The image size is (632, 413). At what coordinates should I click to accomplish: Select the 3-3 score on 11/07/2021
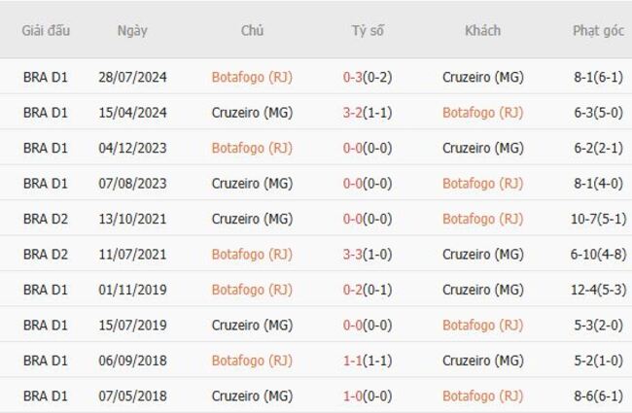click(352, 255)
